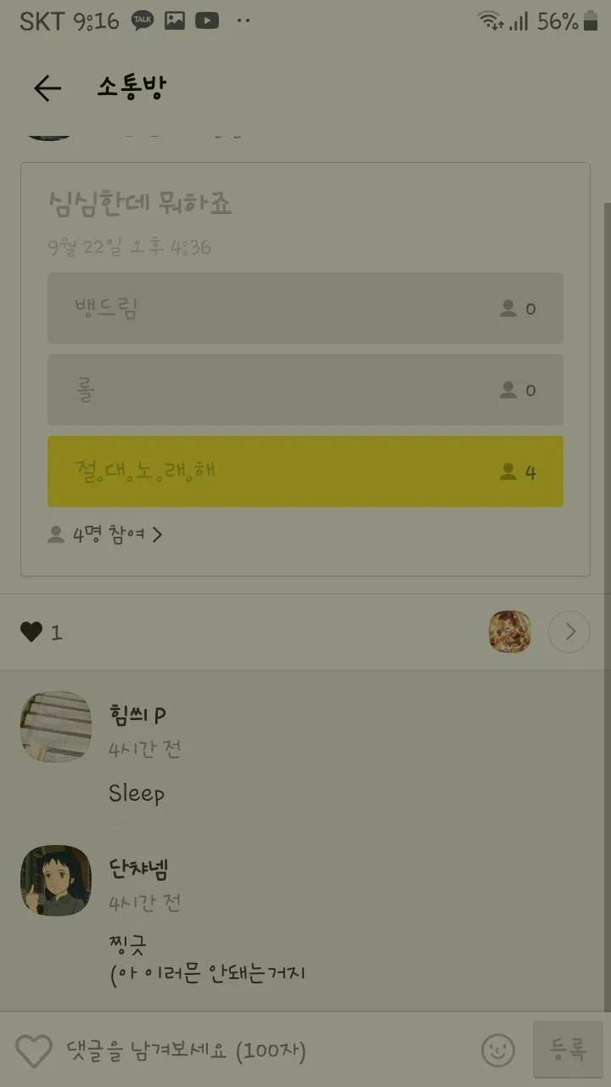Toggle the heart outline beside comment box
The image size is (611, 1087).
point(34,1050)
